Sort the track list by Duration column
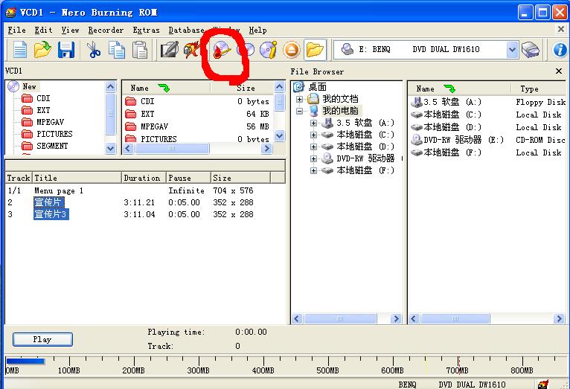 tap(144, 178)
